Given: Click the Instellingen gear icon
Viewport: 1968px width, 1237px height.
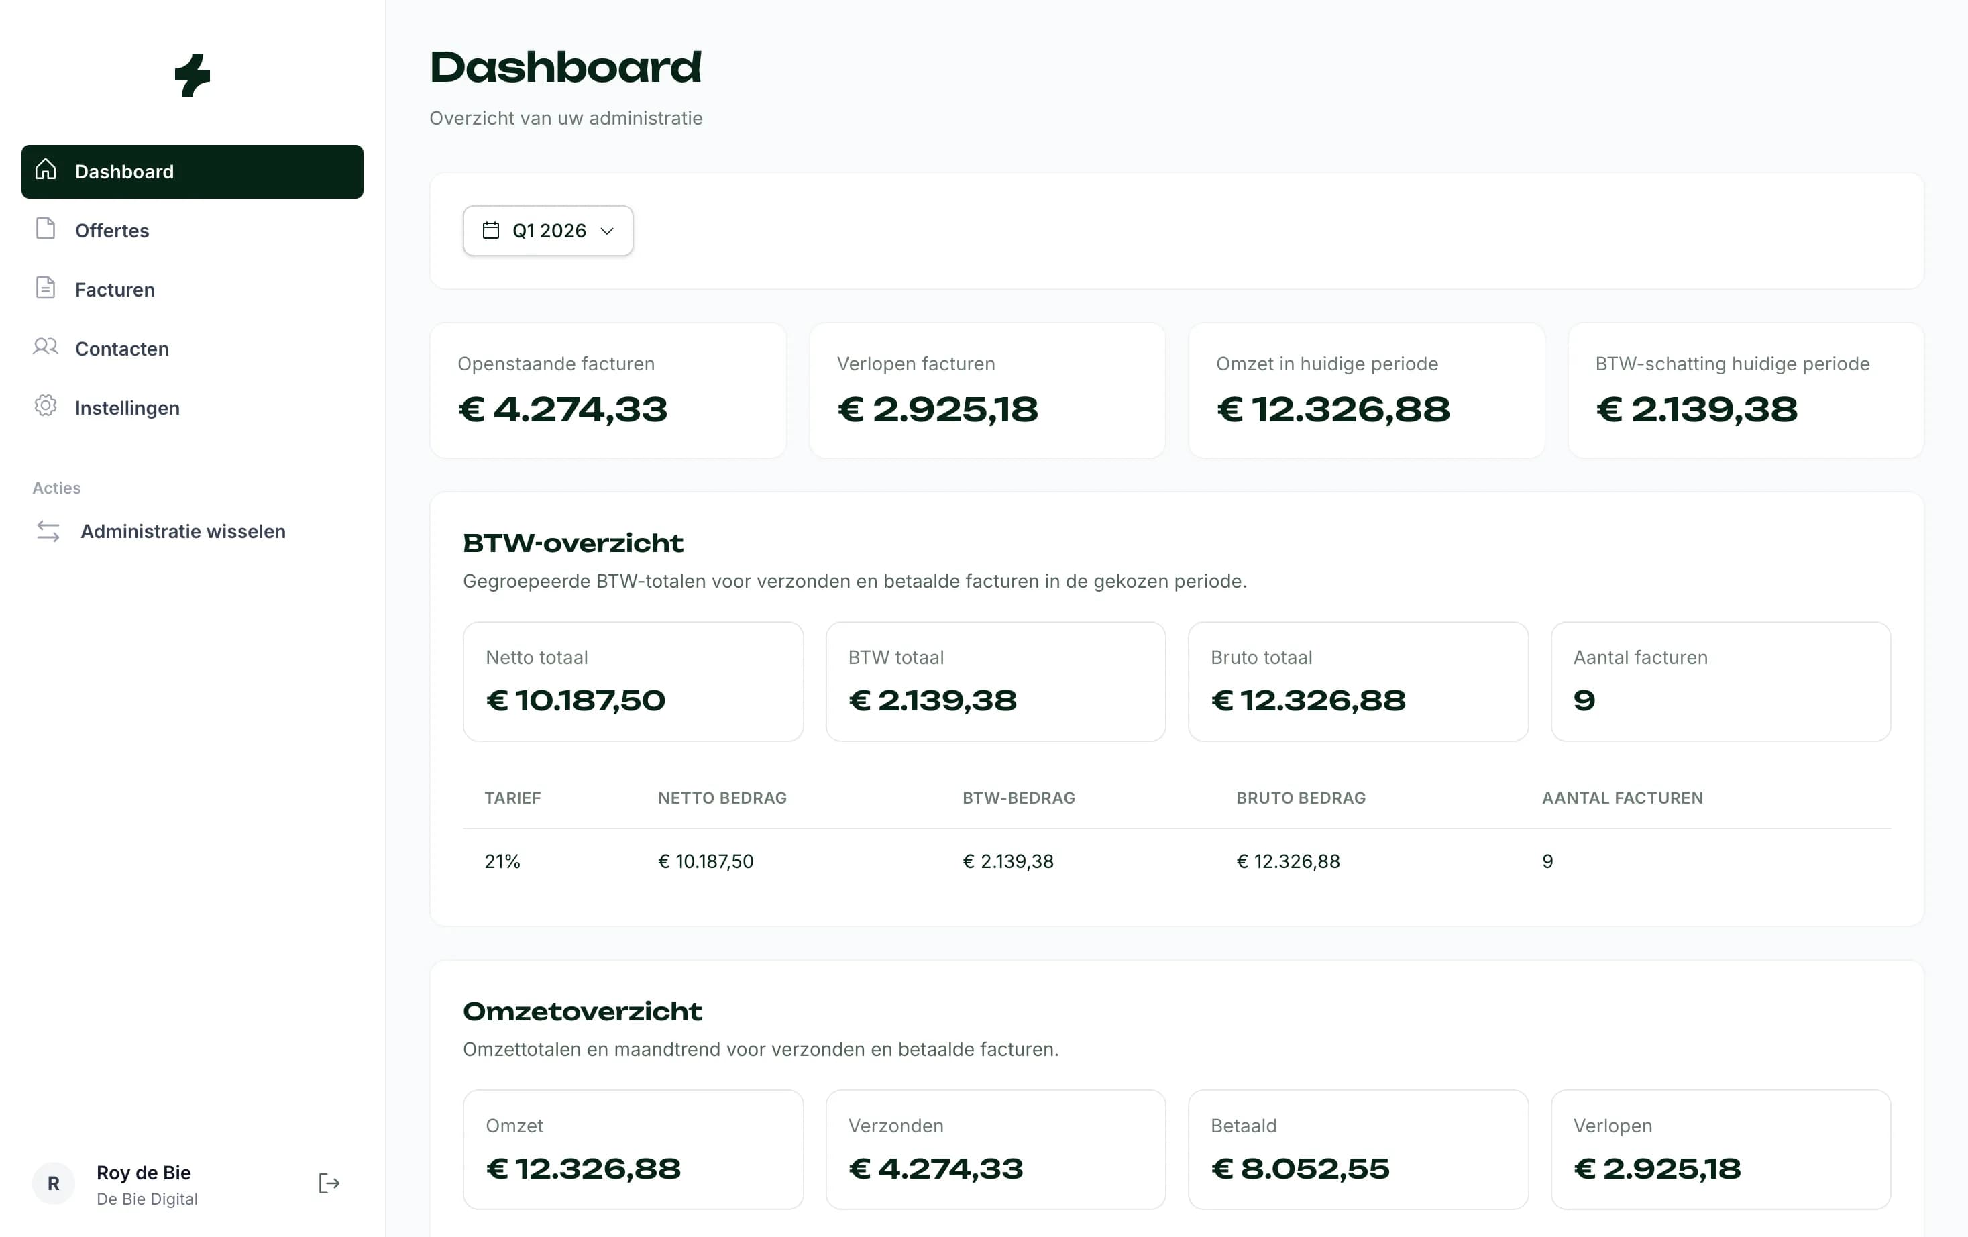Looking at the screenshot, I should pyautogui.click(x=46, y=406).
